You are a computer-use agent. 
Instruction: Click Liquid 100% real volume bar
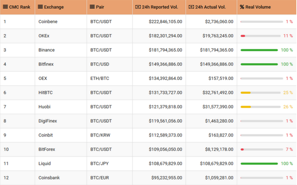(259, 163)
